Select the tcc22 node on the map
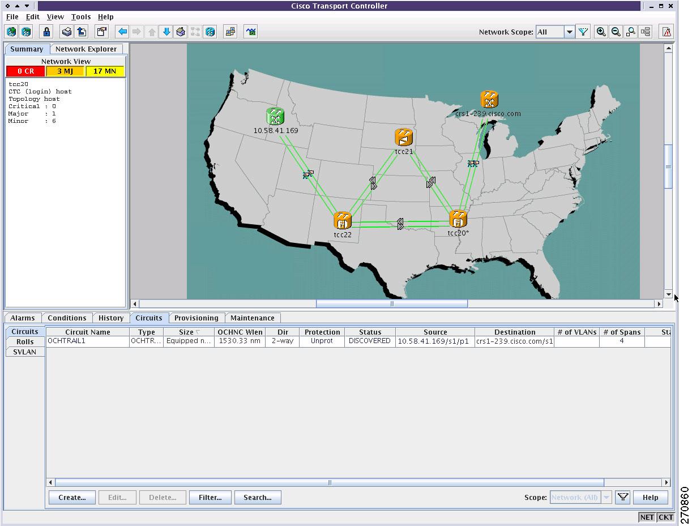Screen dimensions: 692x526 tap(343, 220)
